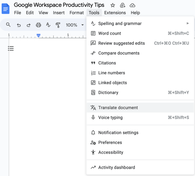The width and height of the screenshot is (195, 176).
Task: Click the search menus magnifier icon
Action: (x=8, y=25)
